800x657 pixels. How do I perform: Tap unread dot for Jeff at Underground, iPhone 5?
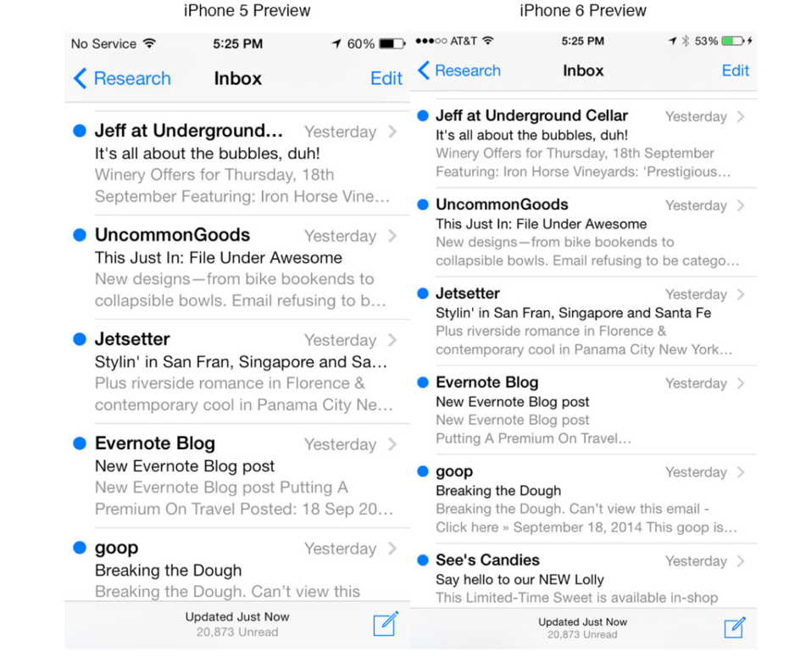[80, 131]
